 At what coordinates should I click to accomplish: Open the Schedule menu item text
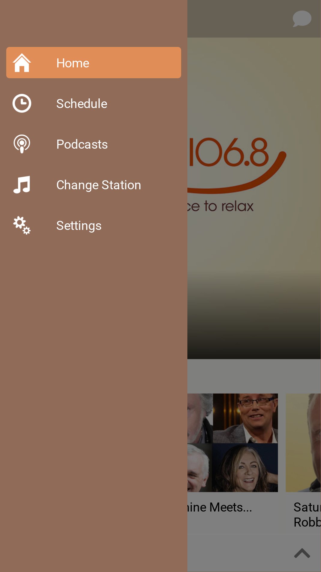(x=82, y=104)
